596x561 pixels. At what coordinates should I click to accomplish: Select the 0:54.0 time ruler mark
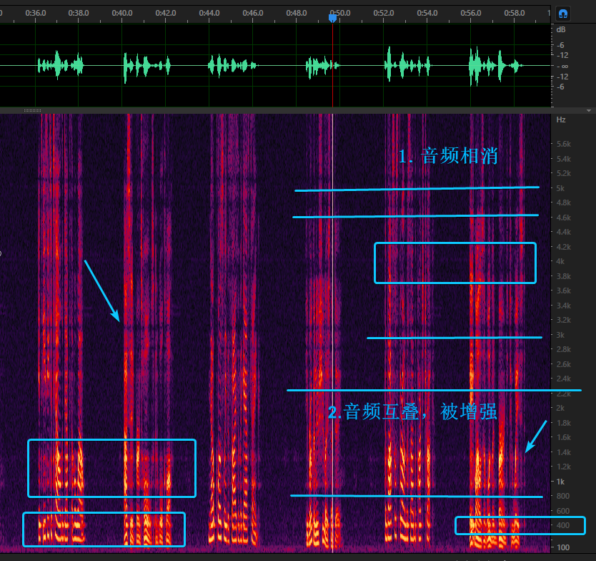coord(427,13)
